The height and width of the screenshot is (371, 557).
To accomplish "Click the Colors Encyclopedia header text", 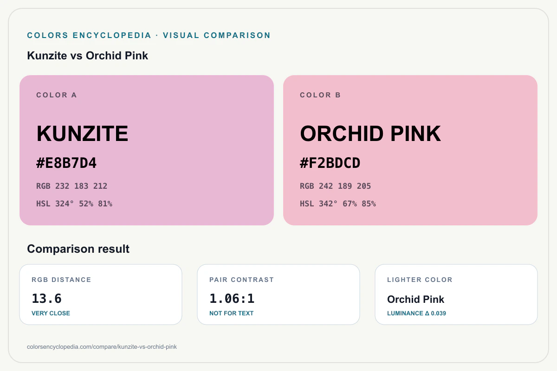I will coord(89,35).
